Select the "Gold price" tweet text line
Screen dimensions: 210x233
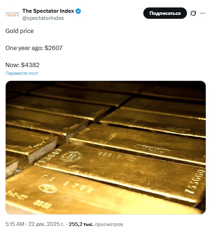pos(20,31)
